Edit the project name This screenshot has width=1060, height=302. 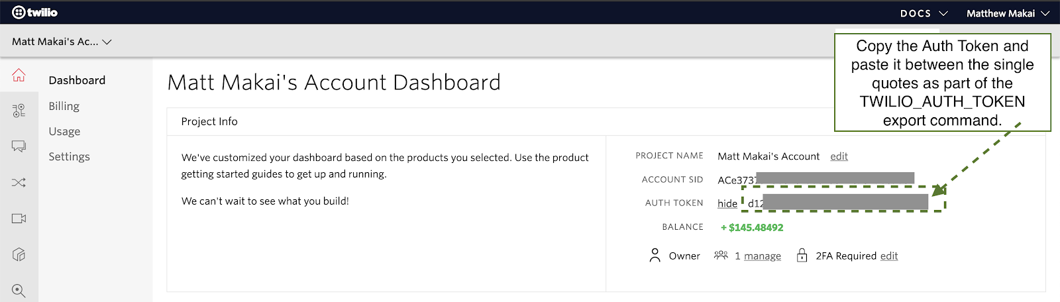[x=839, y=156]
